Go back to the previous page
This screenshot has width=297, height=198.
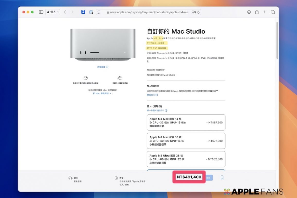pyautogui.click(x=65, y=12)
